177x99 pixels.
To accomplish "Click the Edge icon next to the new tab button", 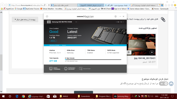I will pos(162,5).
